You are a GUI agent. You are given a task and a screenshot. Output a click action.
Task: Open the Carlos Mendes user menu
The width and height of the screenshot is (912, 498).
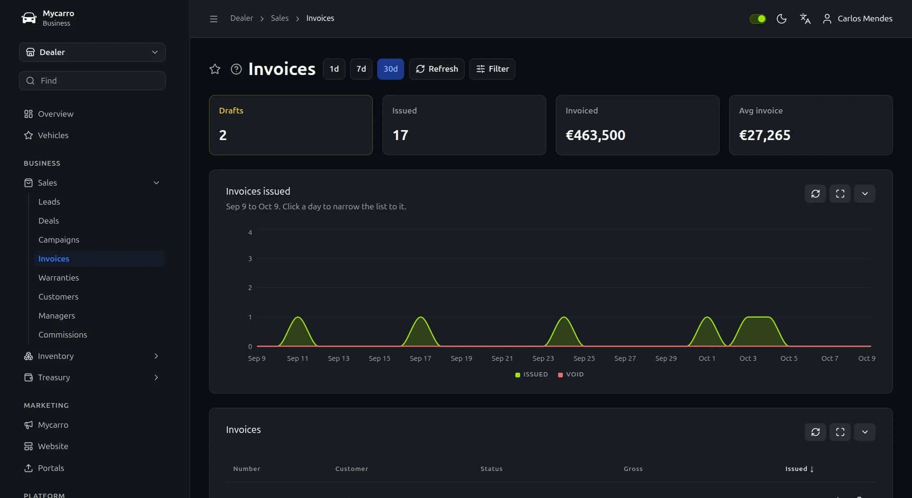(857, 19)
